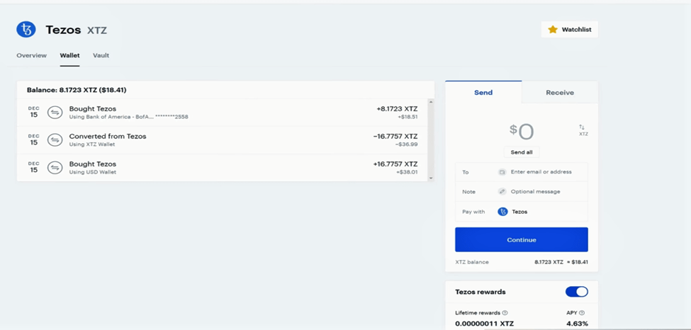
Task: Click the Enter email or address field
Action: [541, 172]
